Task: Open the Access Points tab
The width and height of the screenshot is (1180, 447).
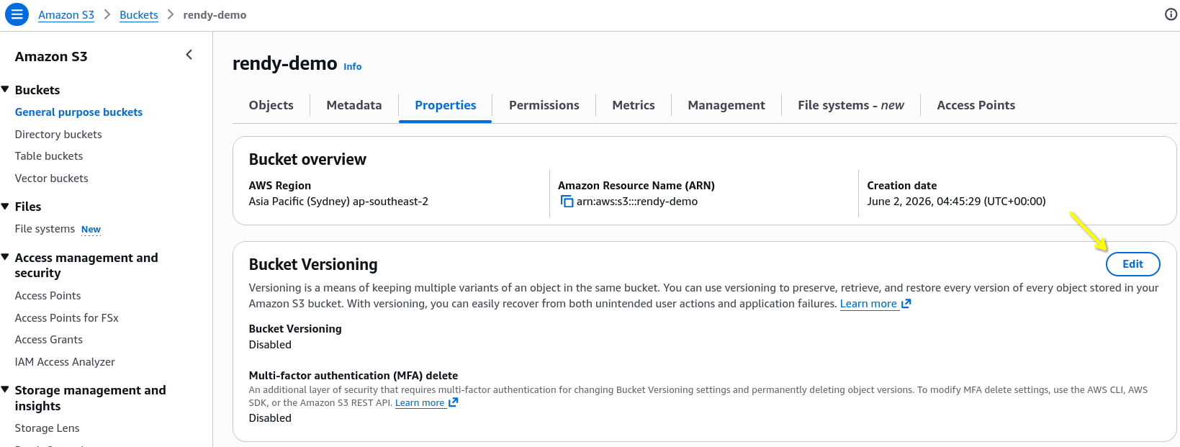Action: tap(976, 105)
